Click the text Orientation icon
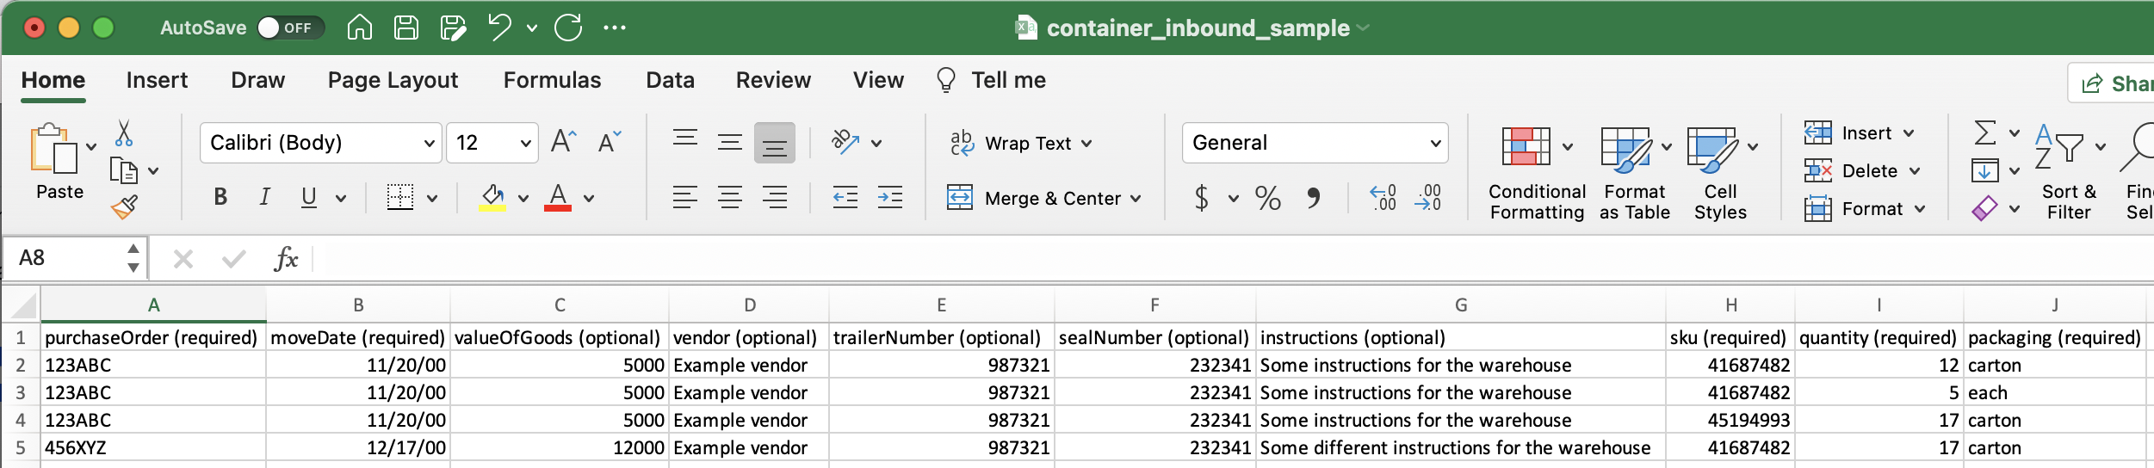 [x=846, y=142]
